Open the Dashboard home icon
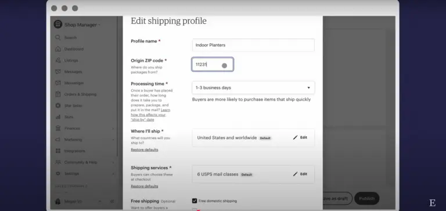Image resolution: width=446 pixels, height=211 pixels. click(x=58, y=49)
